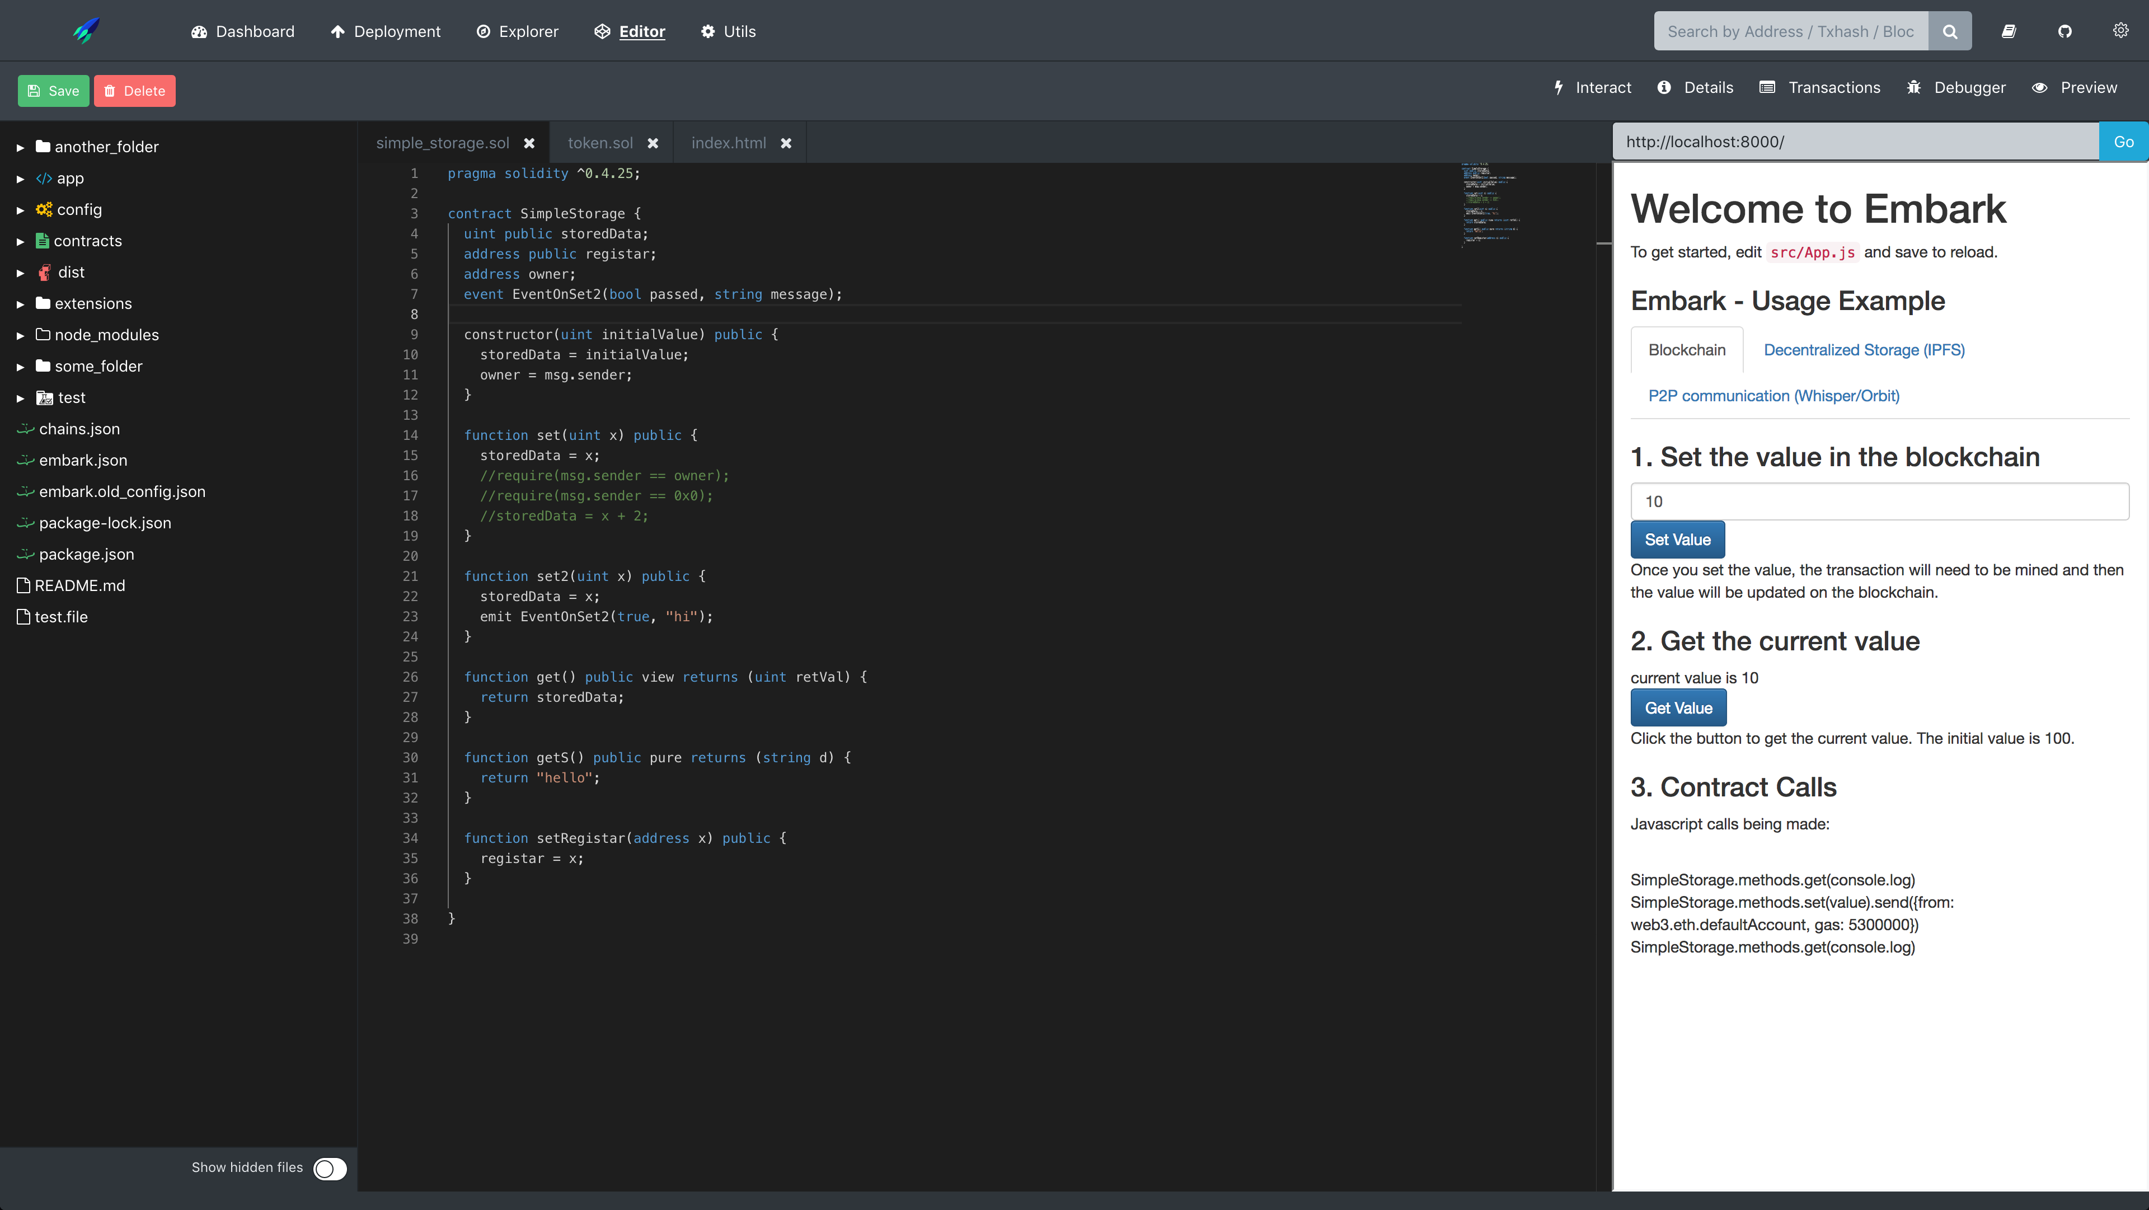The image size is (2149, 1210).
Task: Open embark.old_config.json file
Action: 122,491
